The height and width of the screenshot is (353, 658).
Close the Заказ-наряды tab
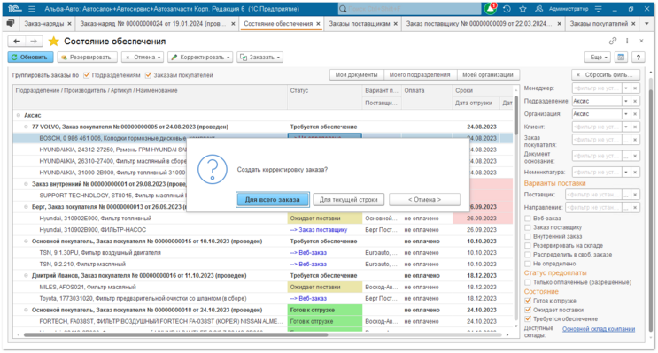pyautogui.click(x=69, y=24)
